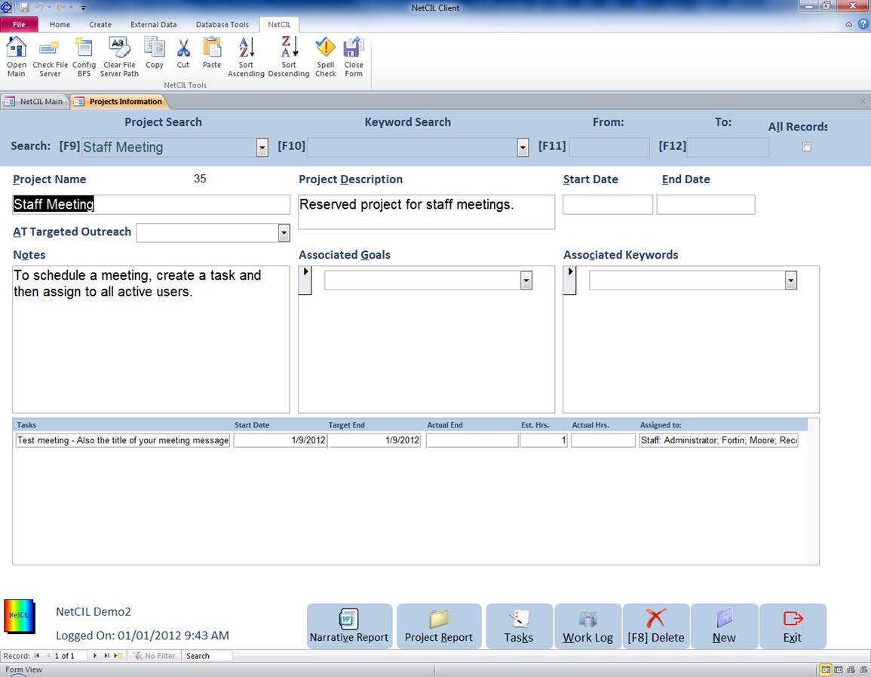Click the From date F11 field
This screenshot has width=871, height=677.
[x=609, y=147]
